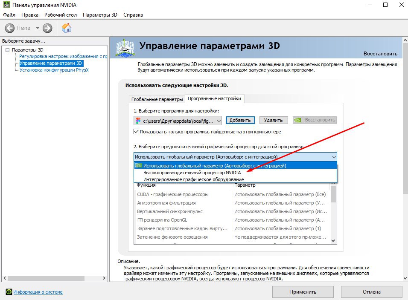Image resolution: width=408 pixels, height=300 pixels.
Task: Click the system information icon
Action: [x=9, y=292]
